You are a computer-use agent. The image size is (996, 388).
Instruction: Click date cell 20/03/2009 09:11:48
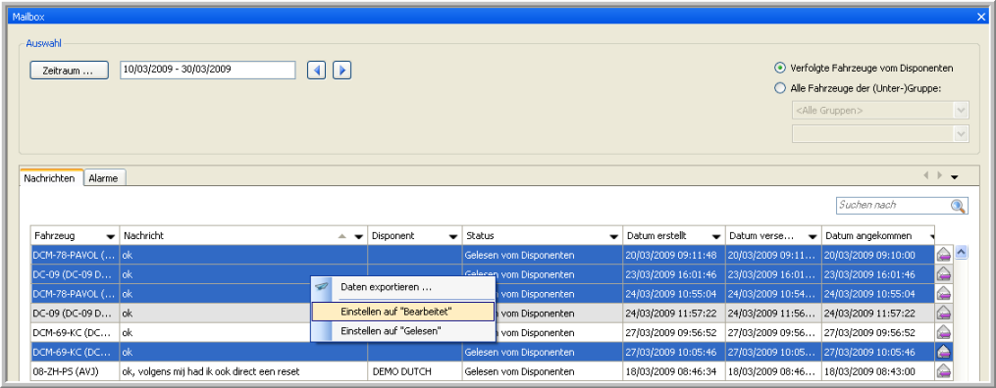[x=674, y=255]
